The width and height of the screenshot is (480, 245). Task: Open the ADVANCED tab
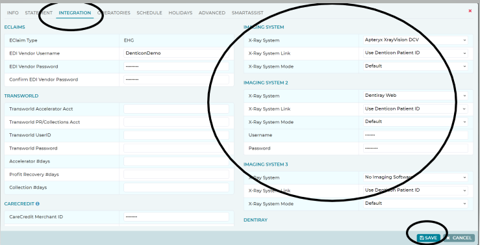(x=212, y=13)
